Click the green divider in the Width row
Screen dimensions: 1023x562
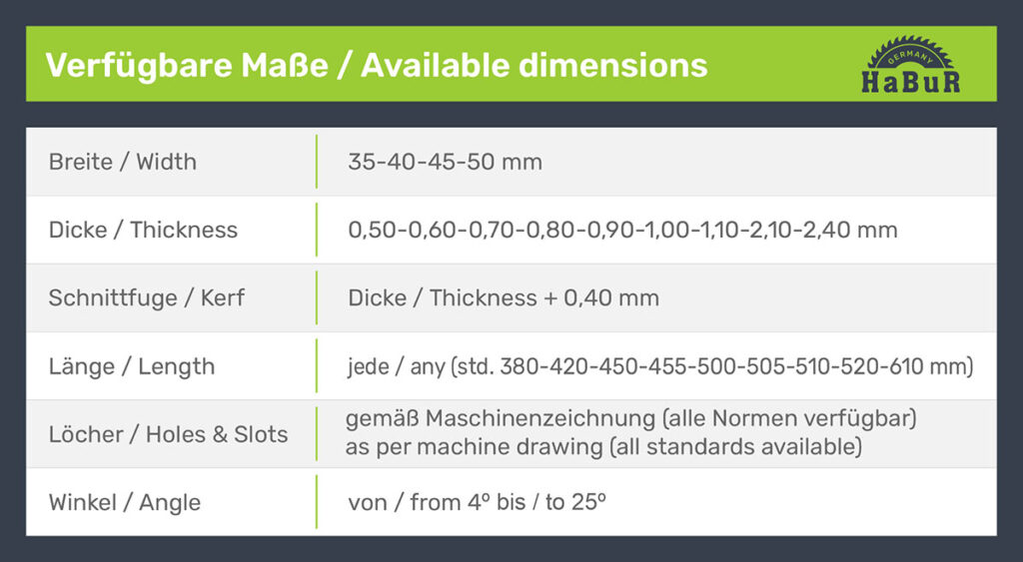317,162
